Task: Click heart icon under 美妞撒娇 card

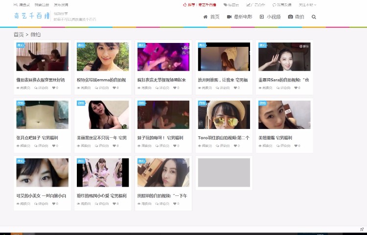Action: pos(296,146)
